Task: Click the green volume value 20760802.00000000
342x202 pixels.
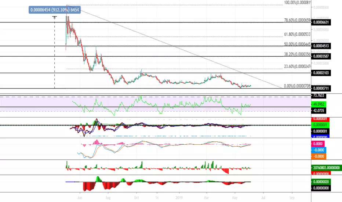Action: click(x=327, y=168)
